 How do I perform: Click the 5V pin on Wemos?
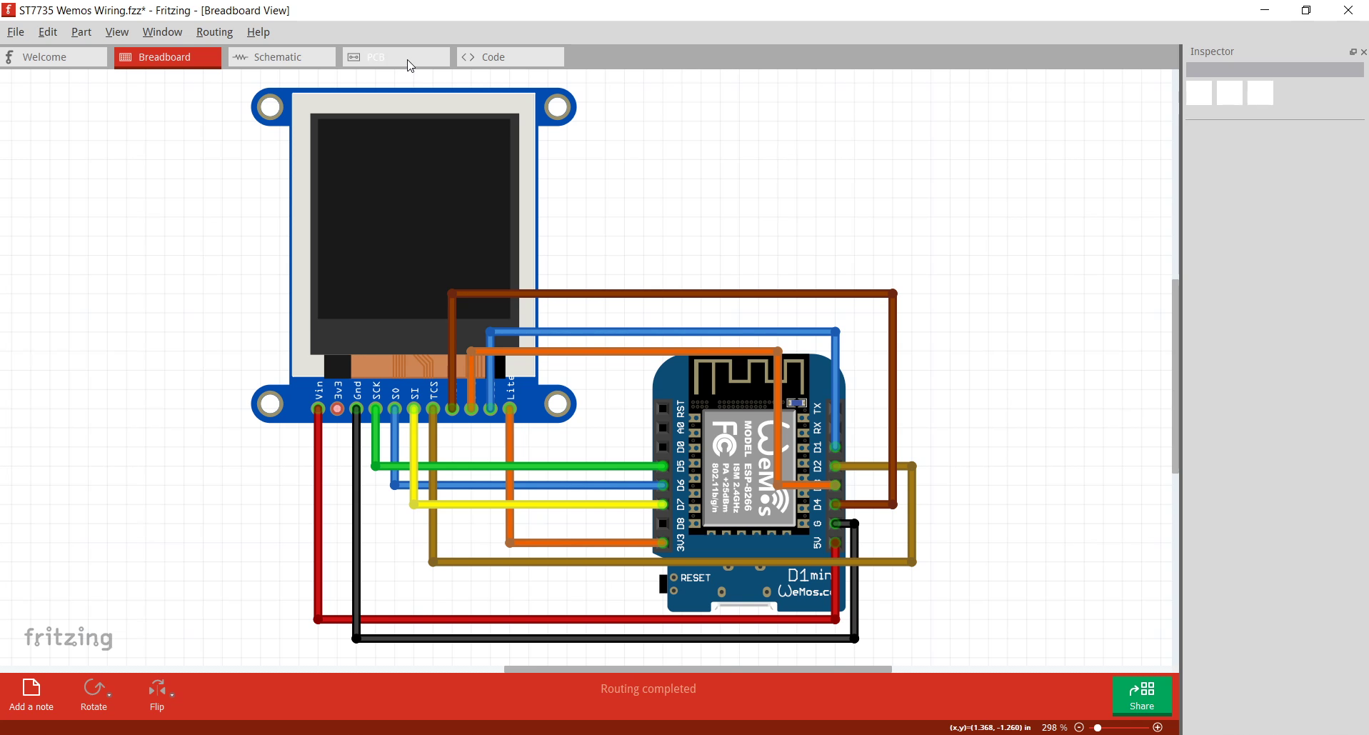pos(835,543)
